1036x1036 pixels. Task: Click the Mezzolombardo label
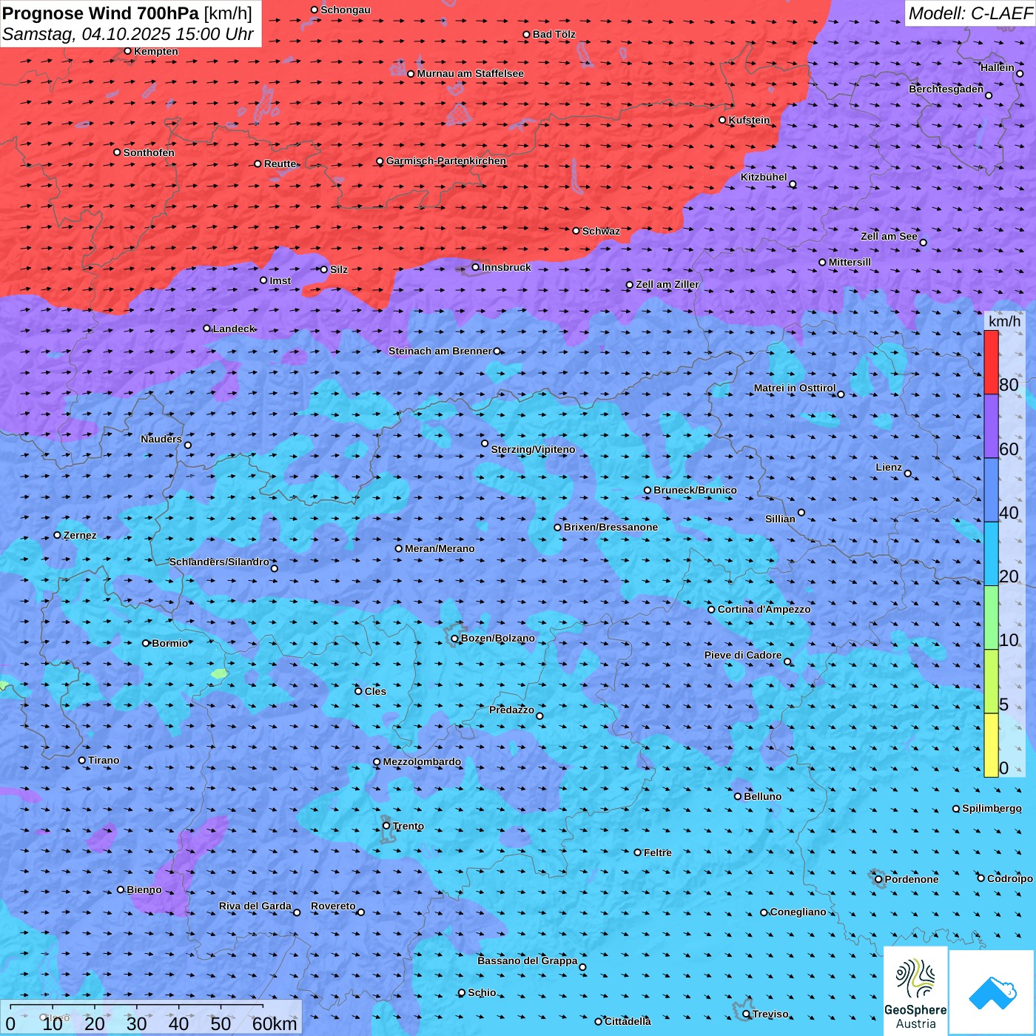[x=422, y=761]
